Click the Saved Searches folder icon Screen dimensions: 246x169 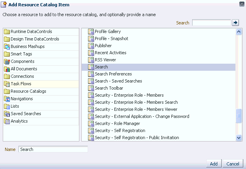click(7, 114)
